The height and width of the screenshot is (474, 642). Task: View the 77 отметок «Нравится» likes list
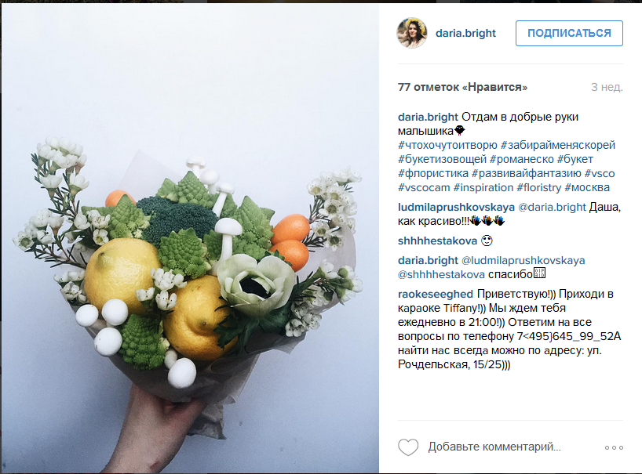click(463, 87)
